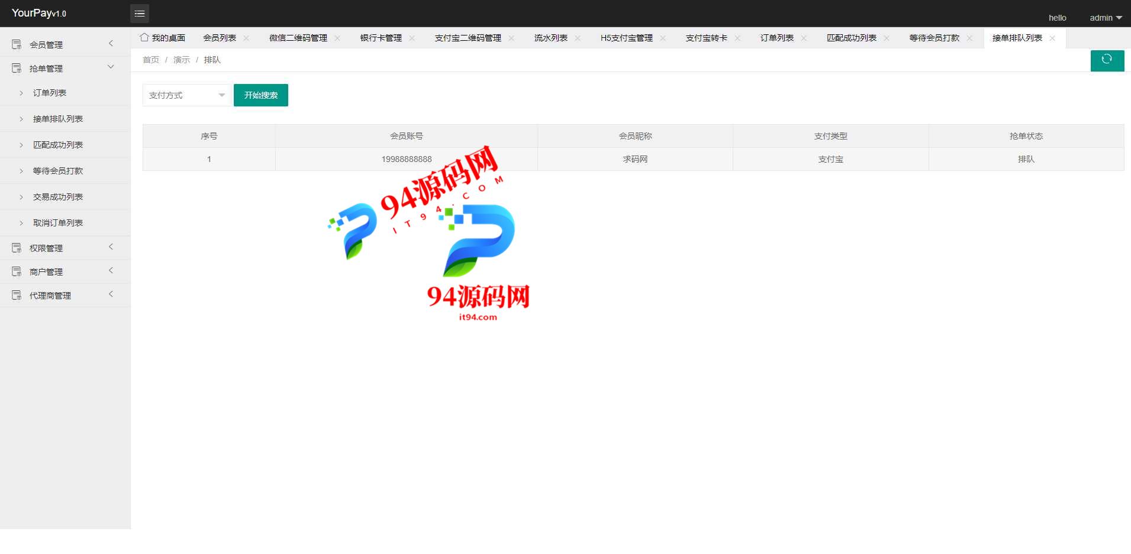Toggle the sidebar hamburger menu icon

[140, 14]
